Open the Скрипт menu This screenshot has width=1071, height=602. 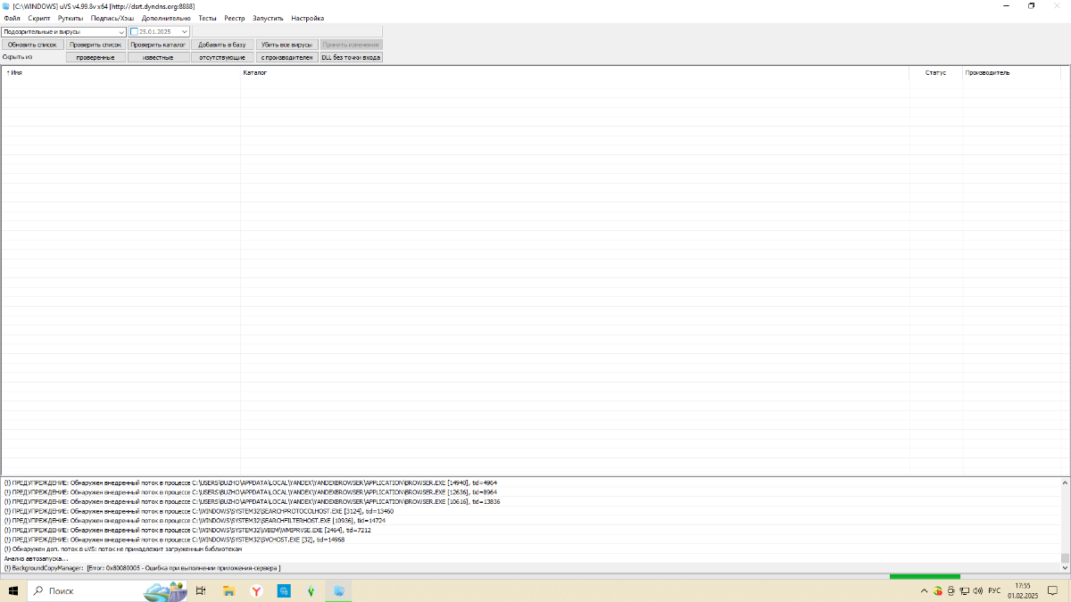pyautogui.click(x=39, y=18)
